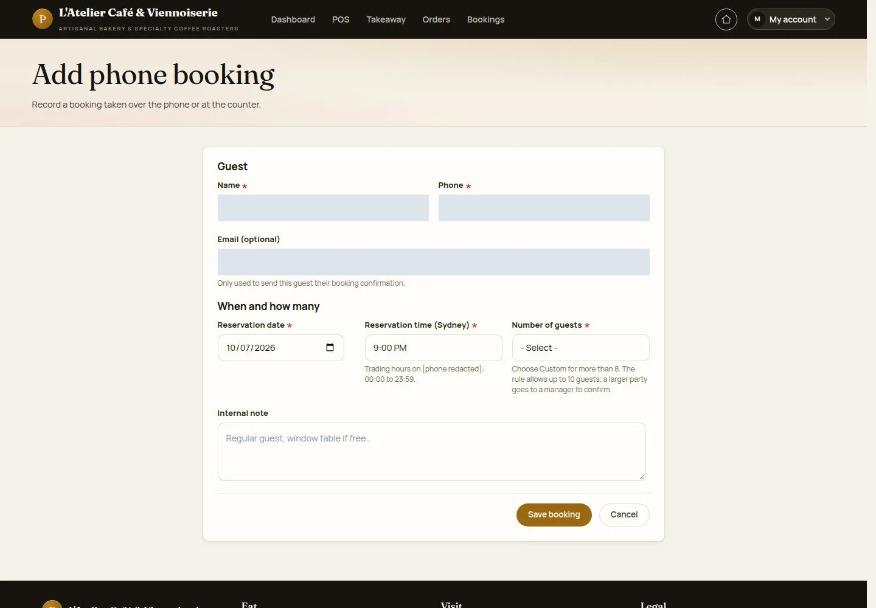Switch to Takeaway section

[x=386, y=19]
